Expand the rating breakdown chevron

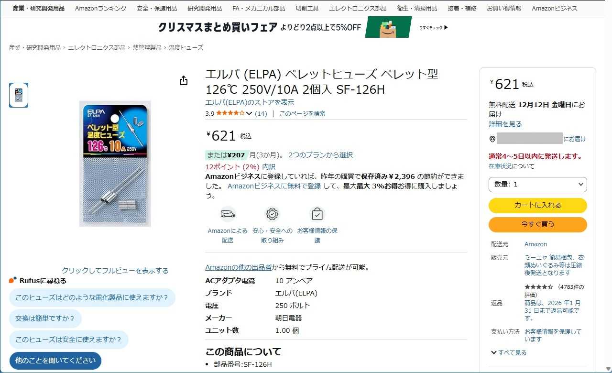(249, 113)
